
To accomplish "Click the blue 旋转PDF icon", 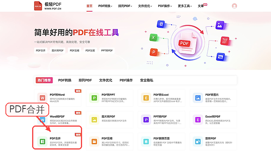I will pos(198,141).
